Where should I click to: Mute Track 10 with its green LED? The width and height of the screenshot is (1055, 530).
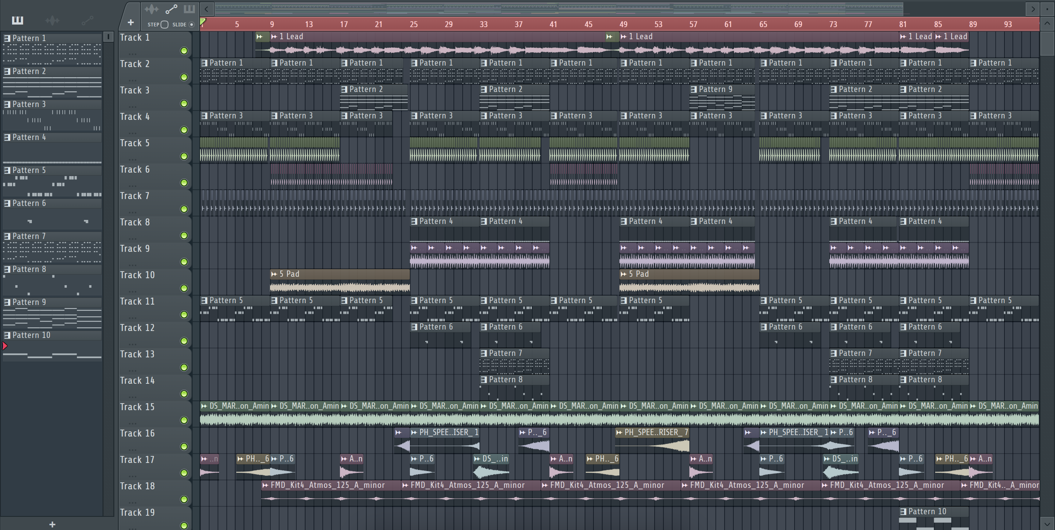(x=184, y=288)
